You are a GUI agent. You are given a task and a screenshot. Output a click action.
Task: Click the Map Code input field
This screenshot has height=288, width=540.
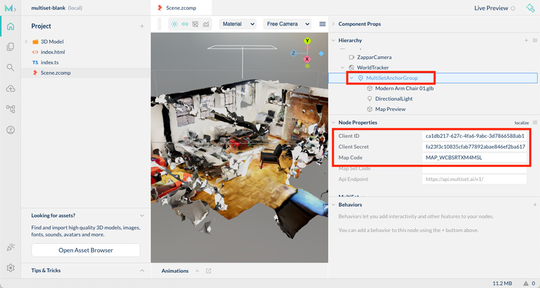click(474, 157)
